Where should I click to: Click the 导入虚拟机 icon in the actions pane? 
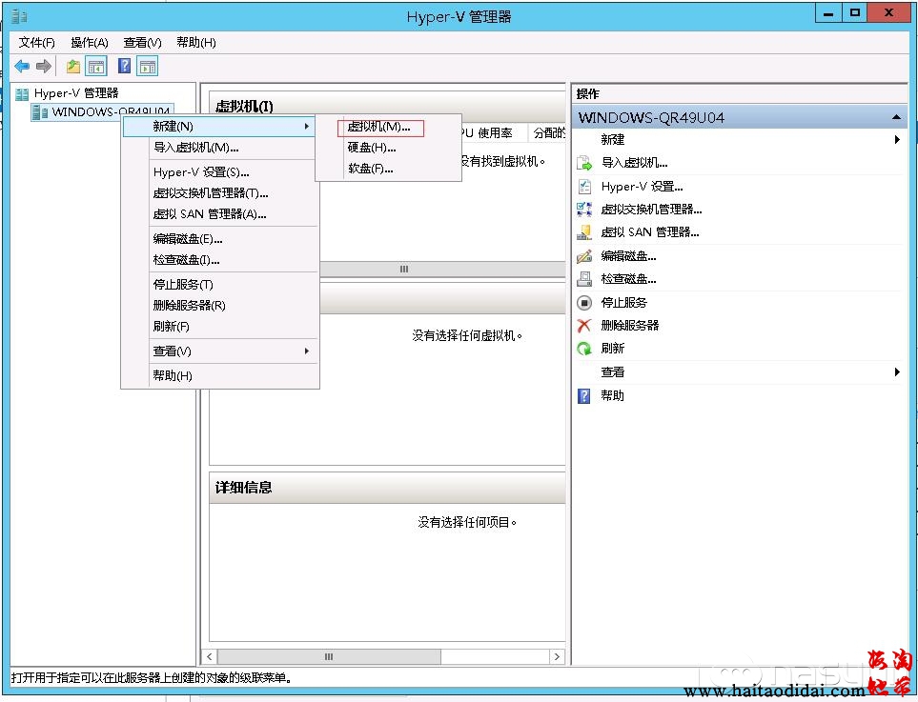[584, 163]
